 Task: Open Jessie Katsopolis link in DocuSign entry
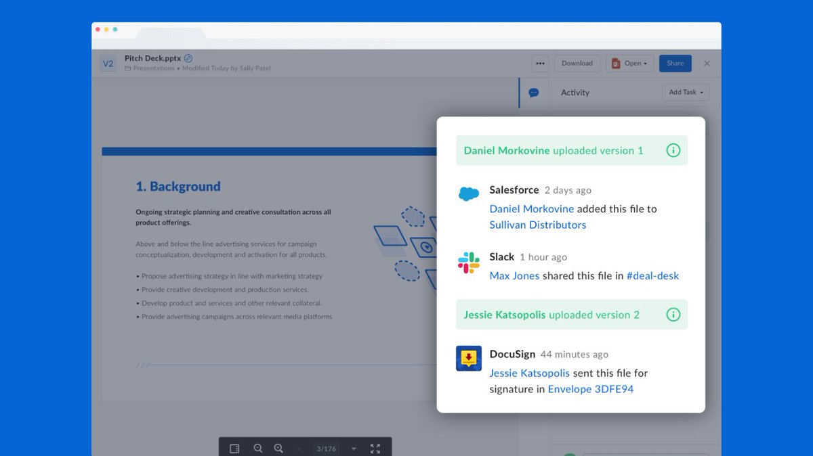tap(530, 373)
